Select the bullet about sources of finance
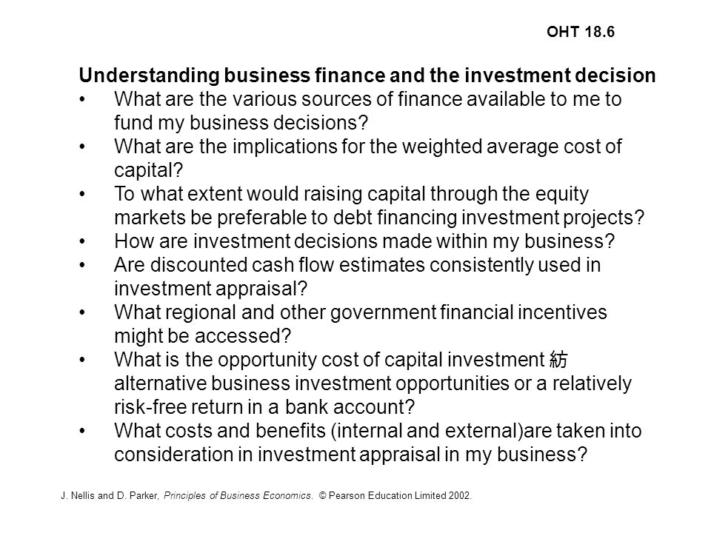 368,98
